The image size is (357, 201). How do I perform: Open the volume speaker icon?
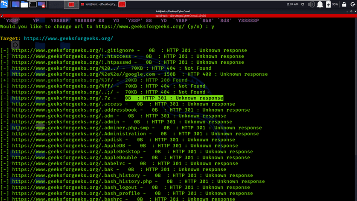point(311,4)
